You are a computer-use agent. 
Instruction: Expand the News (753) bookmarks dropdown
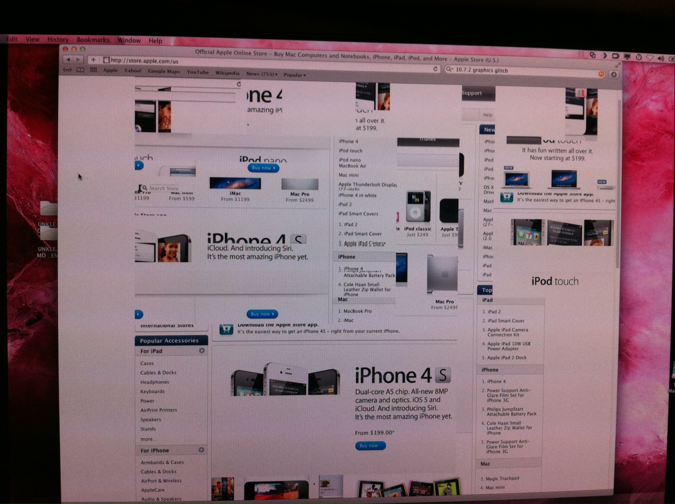[x=262, y=74]
